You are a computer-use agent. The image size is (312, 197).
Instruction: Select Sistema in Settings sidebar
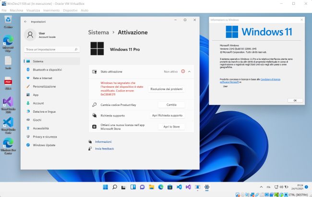[x=52, y=61]
